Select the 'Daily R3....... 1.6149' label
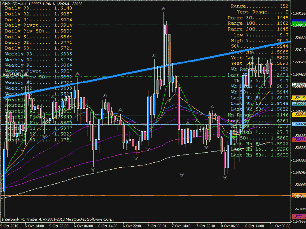 tap(39, 8)
